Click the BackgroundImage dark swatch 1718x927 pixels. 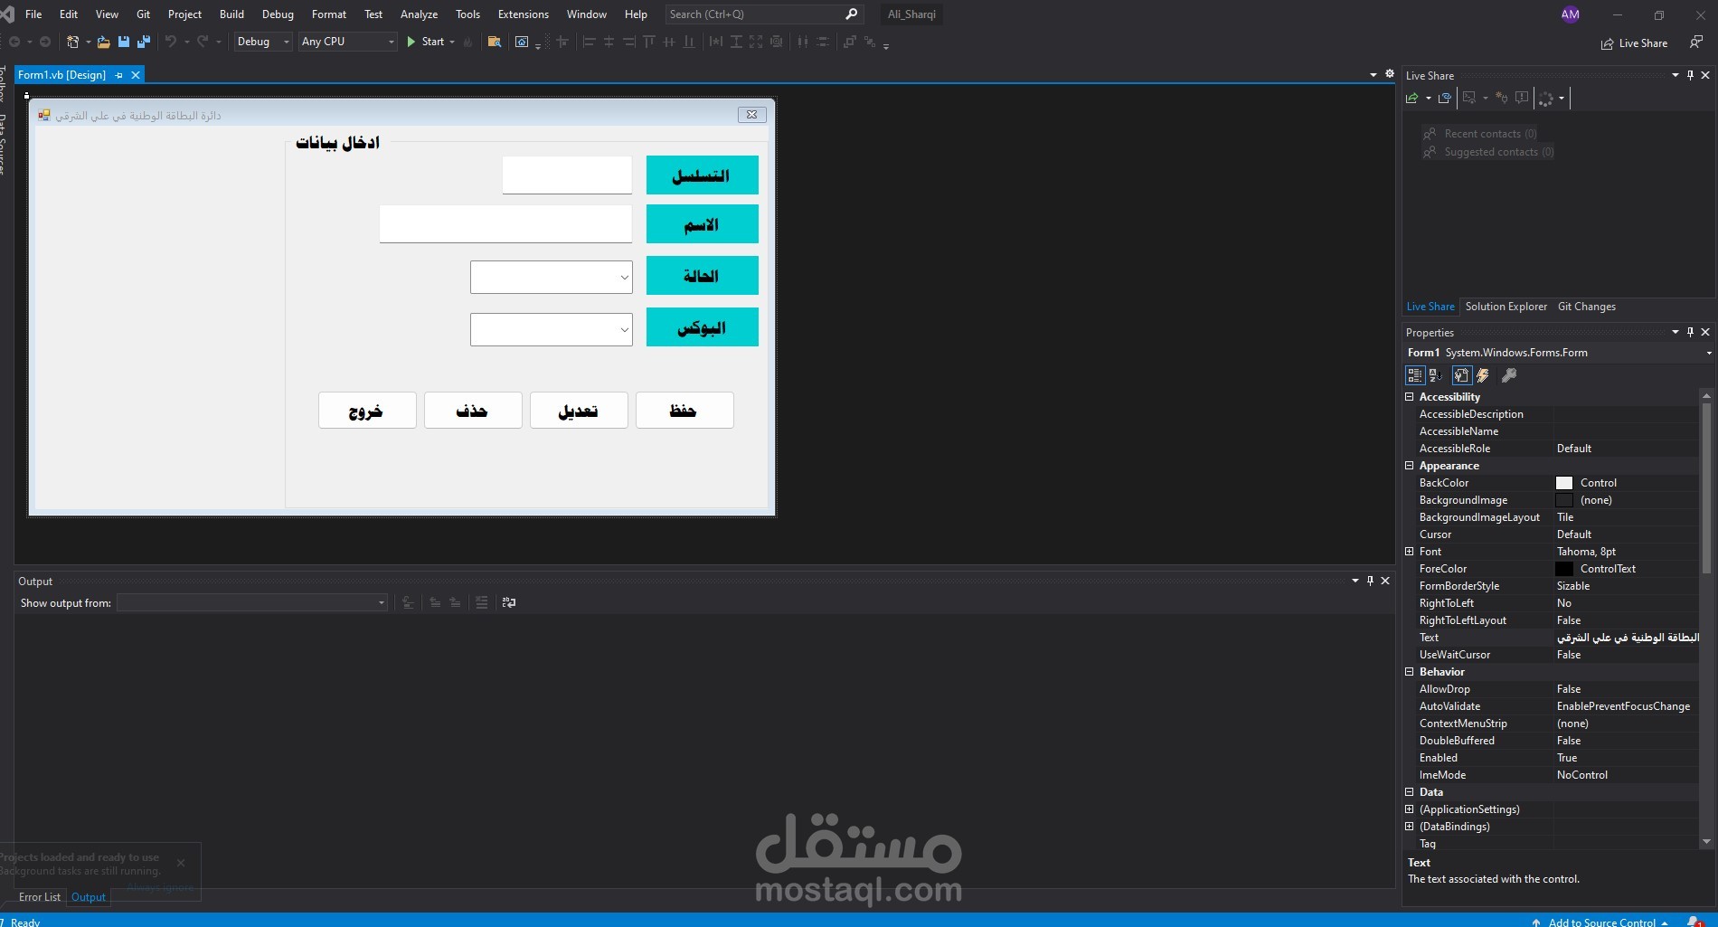tap(1564, 500)
